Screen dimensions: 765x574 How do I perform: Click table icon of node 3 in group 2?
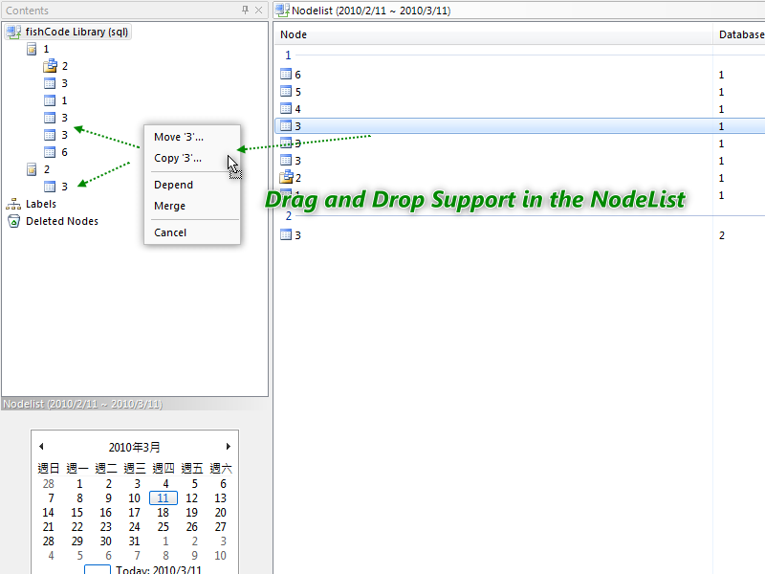point(286,234)
